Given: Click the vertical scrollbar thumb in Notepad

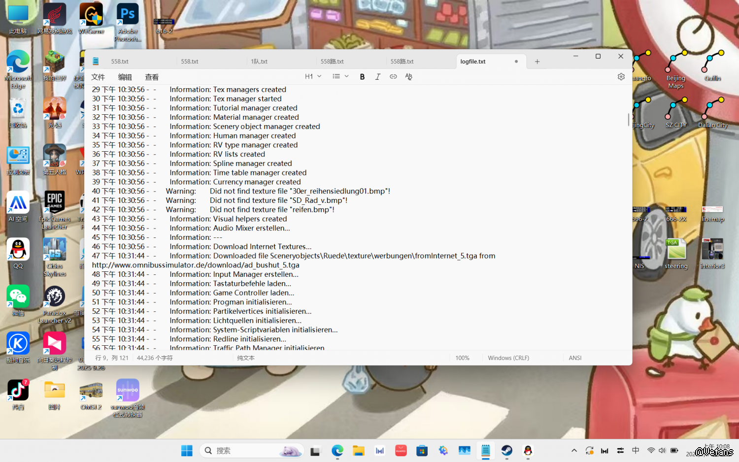Looking at the screenshot, I should (x=628, y=120).
